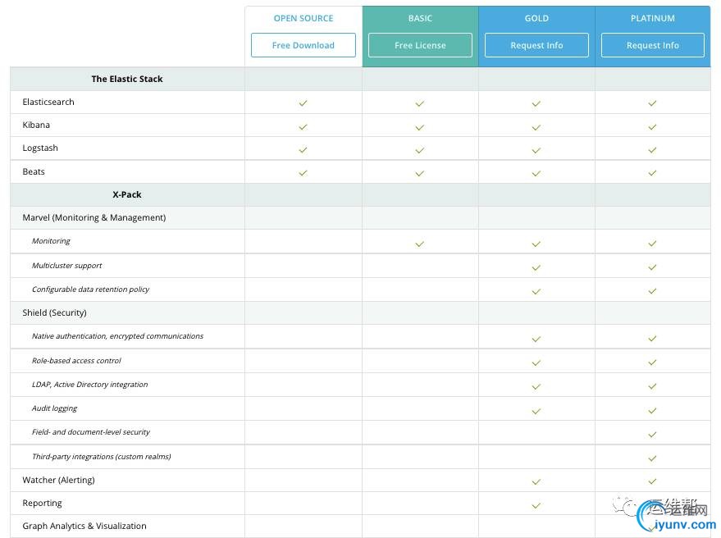Click Graph Analytics & Visualization label
The height and width of the screenshot is (538, 721).
tap(84, 526)
